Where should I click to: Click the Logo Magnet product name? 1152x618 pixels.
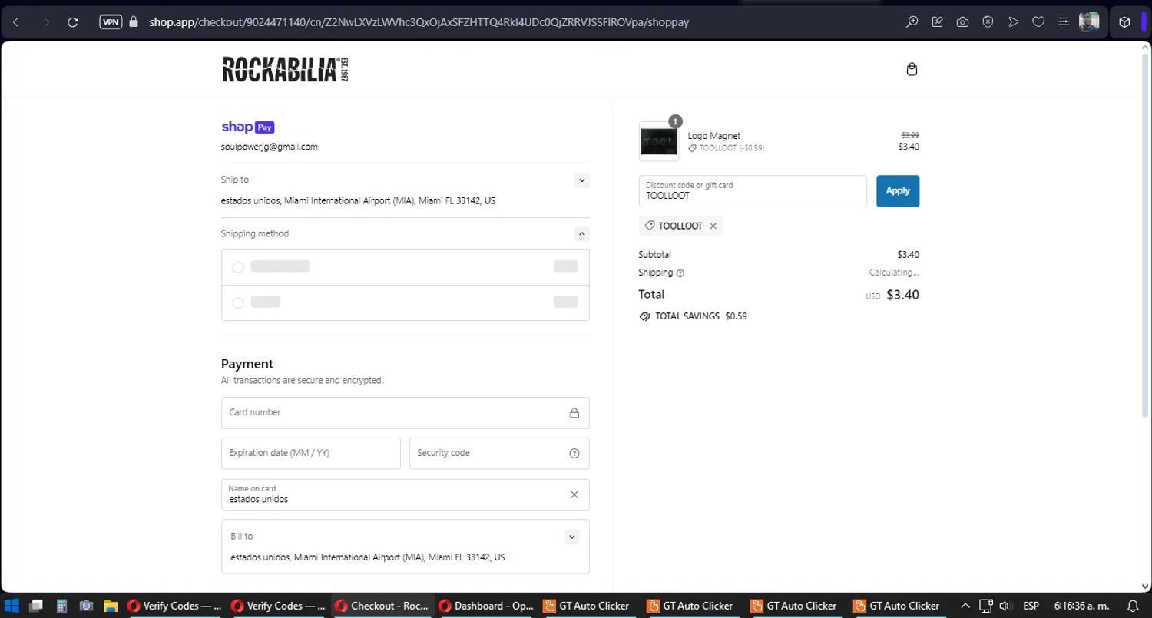point(713,136)
